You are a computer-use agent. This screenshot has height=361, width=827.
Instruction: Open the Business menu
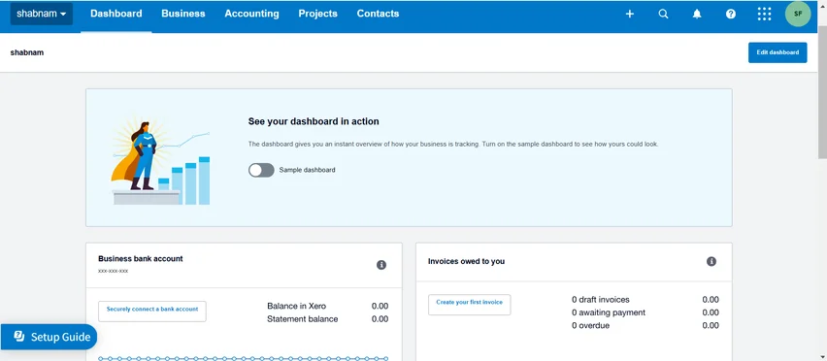[x=183, y=14]
